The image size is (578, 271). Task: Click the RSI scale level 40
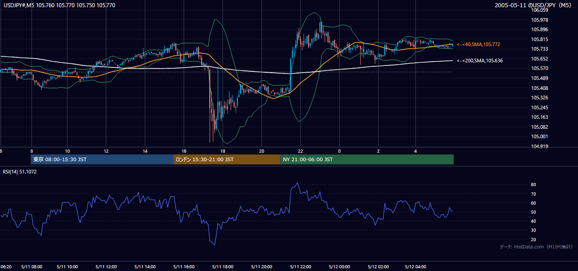[x=534, y=221]
